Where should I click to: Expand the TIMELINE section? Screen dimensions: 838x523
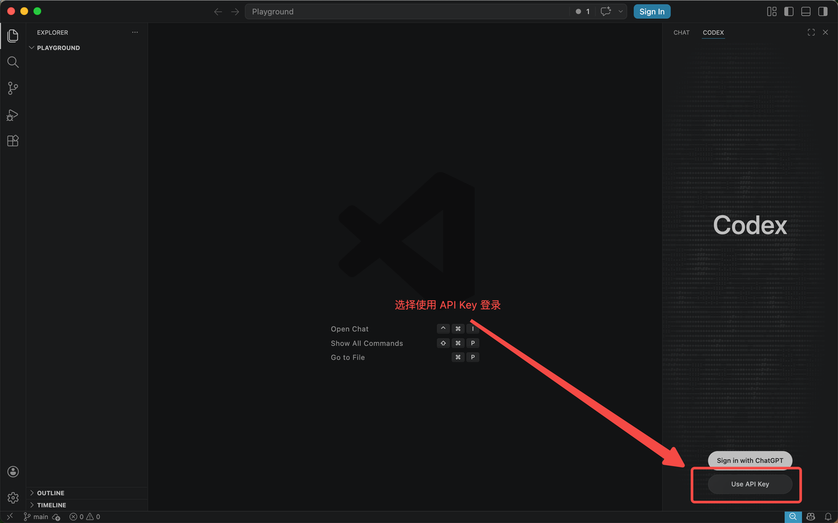pos(87,505)
